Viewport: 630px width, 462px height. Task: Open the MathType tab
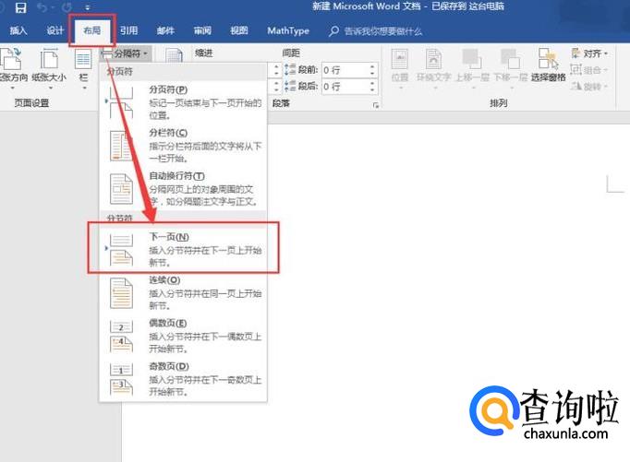(287, 30)
